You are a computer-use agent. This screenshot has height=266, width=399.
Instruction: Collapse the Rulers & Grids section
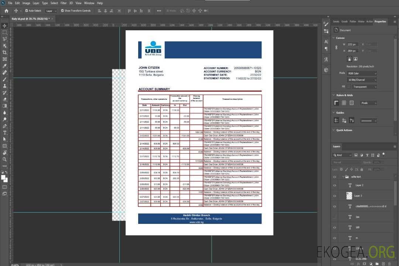click(x=334, y=95)
